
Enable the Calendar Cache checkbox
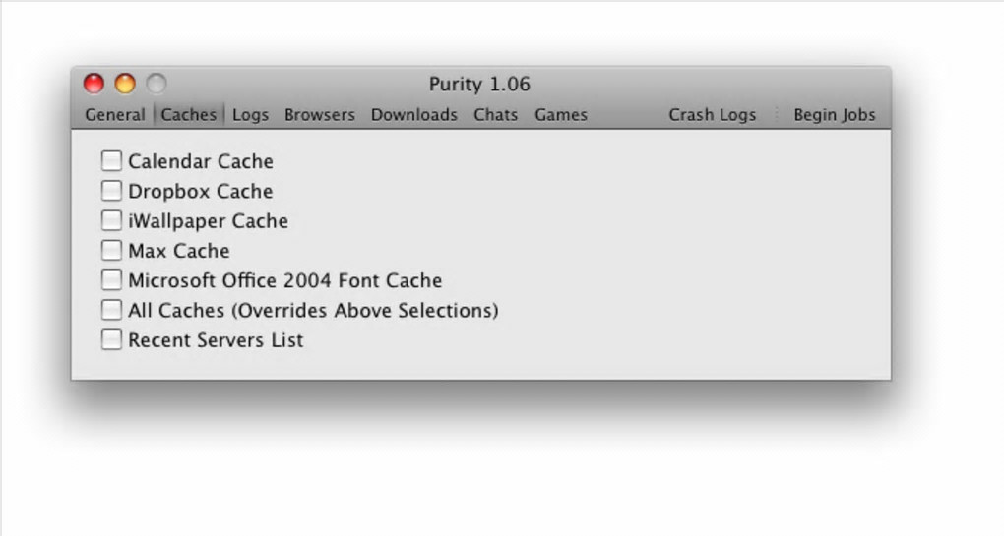pyautogui.click(x=112, y=160)
